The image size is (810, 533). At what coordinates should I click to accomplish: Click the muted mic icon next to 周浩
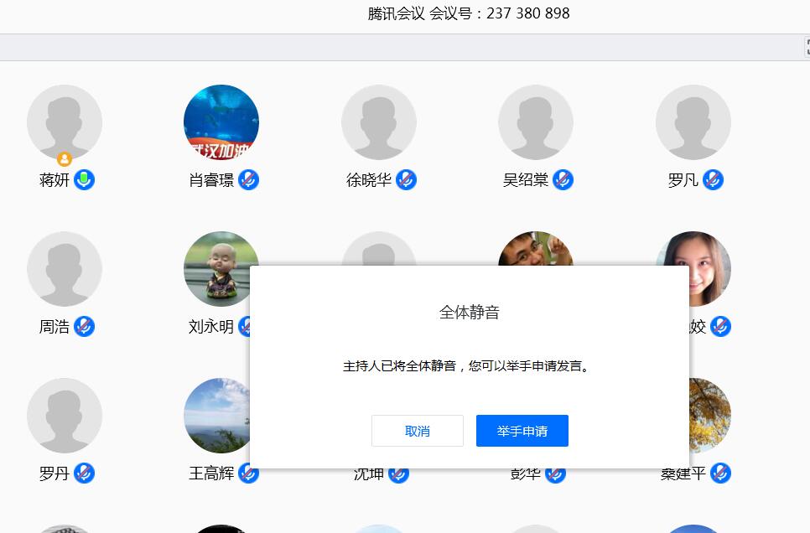click(x=84, y=326)
